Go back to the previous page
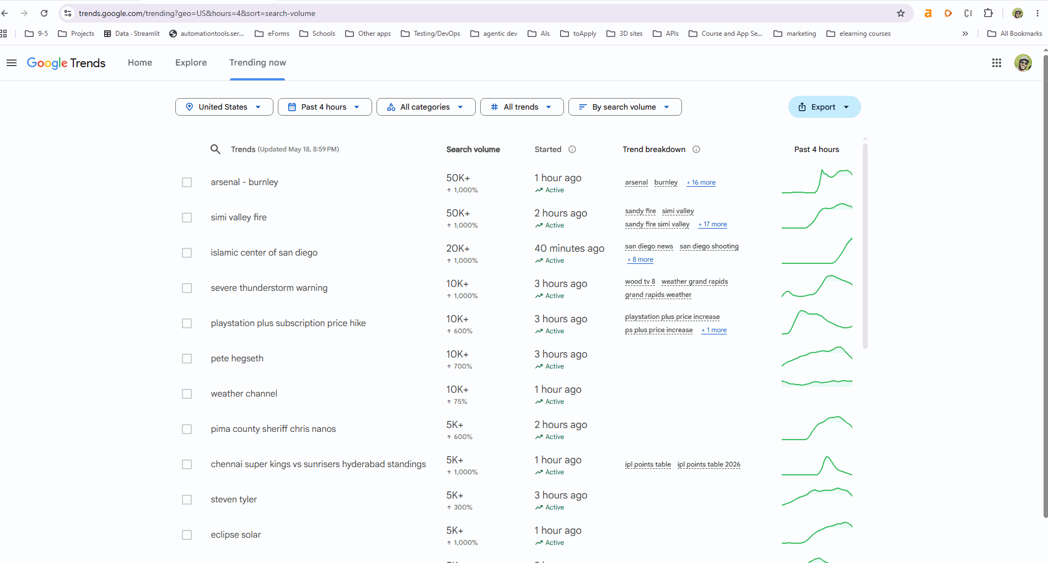This screenshot has height=563, width=1048. point(5,13)
